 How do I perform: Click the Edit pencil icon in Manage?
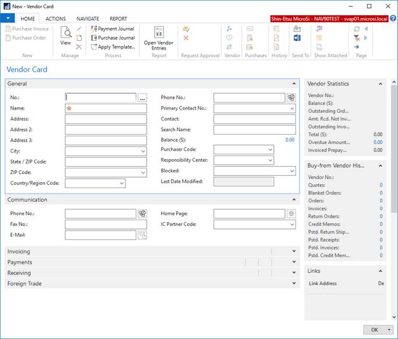coord(79,29)
